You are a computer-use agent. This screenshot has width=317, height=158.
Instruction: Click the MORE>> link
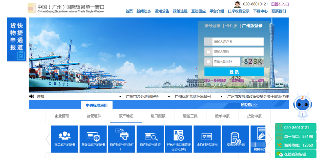coord(249,104)
